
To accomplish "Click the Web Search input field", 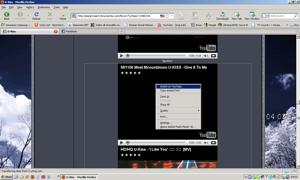I will click(281, 16).
